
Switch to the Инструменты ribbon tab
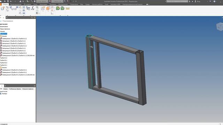63,4
